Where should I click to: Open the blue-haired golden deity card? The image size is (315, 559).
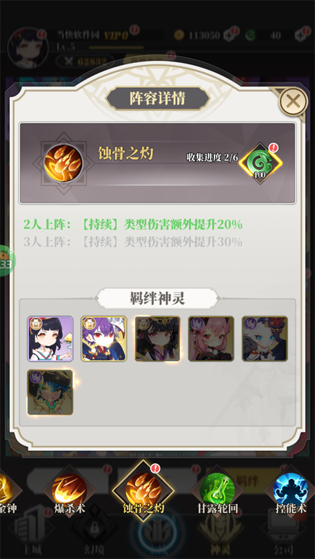pos(51,393)
